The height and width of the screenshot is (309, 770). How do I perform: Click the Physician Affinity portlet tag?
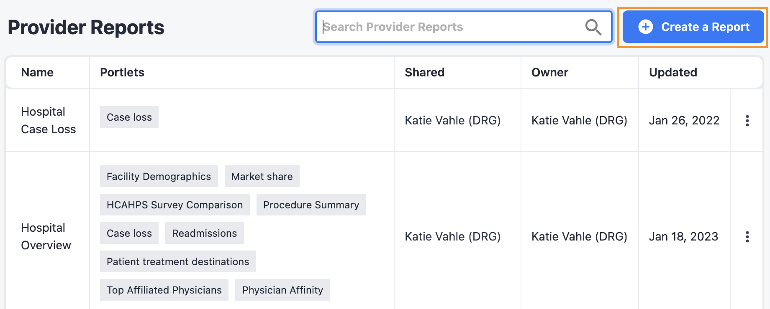[x=282, y=290]
